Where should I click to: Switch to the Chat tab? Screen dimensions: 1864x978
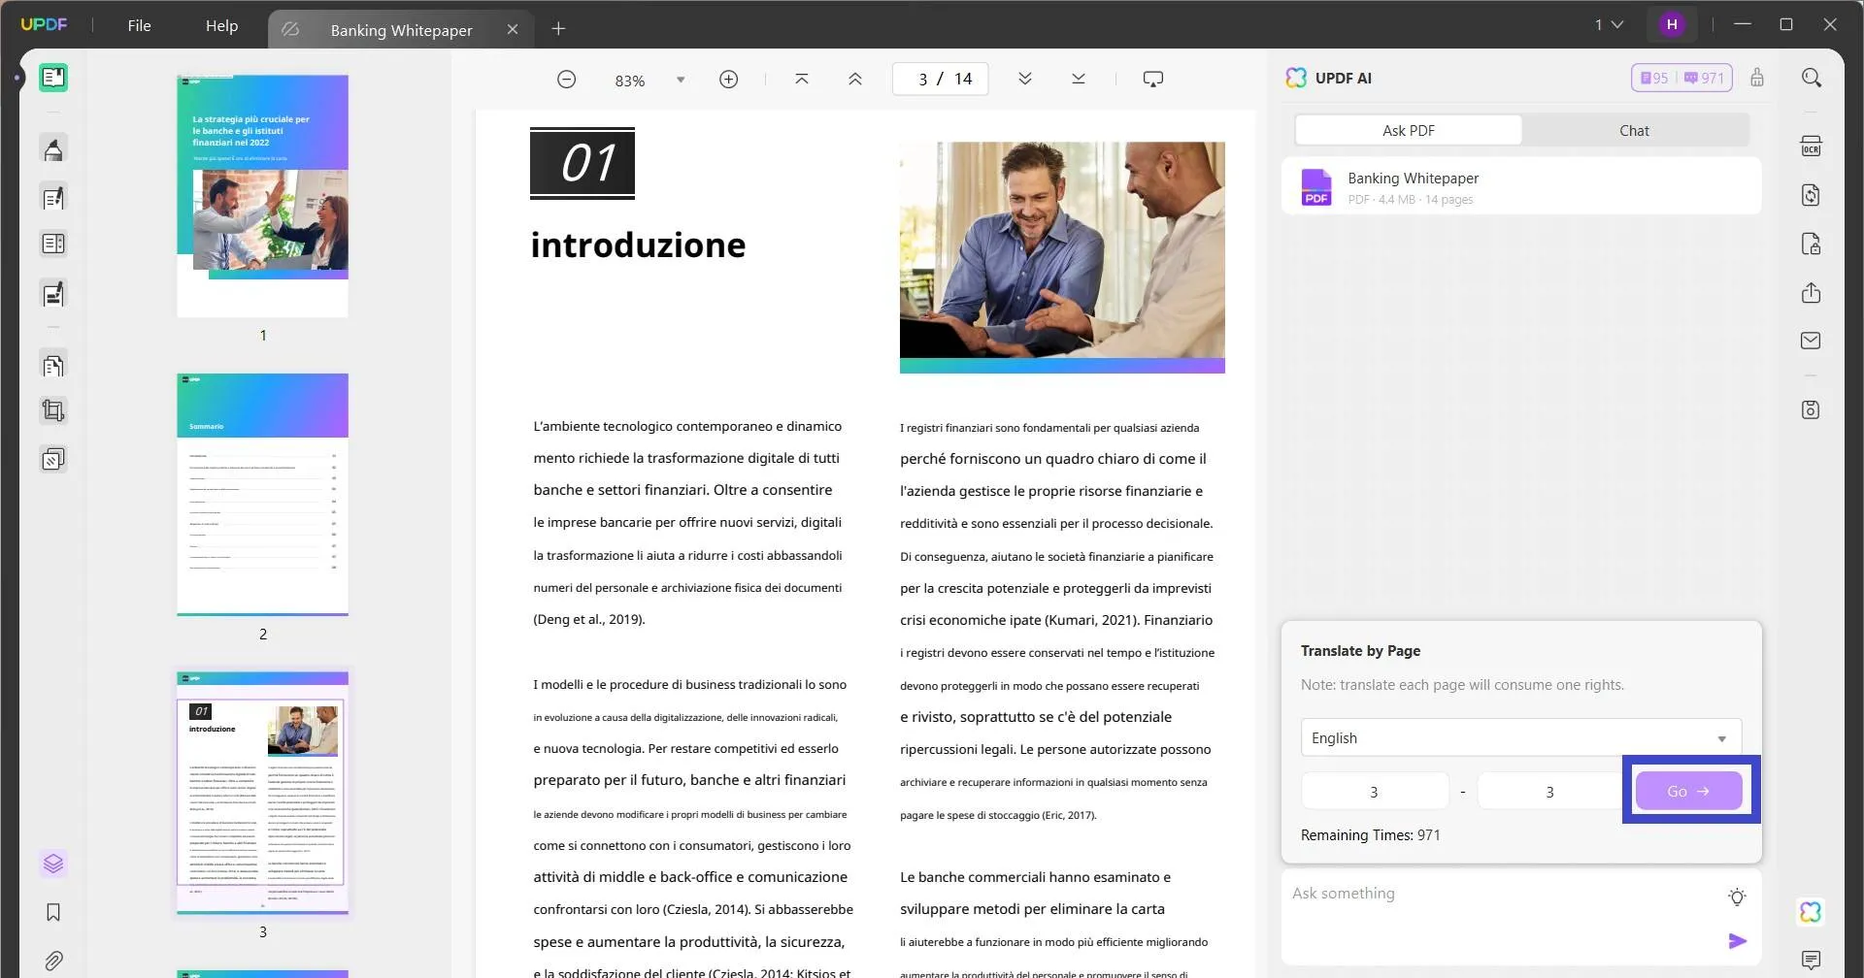tap(1634, 129)
